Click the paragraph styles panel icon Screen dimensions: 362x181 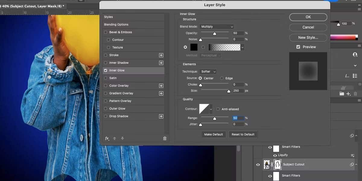[355, 76]
